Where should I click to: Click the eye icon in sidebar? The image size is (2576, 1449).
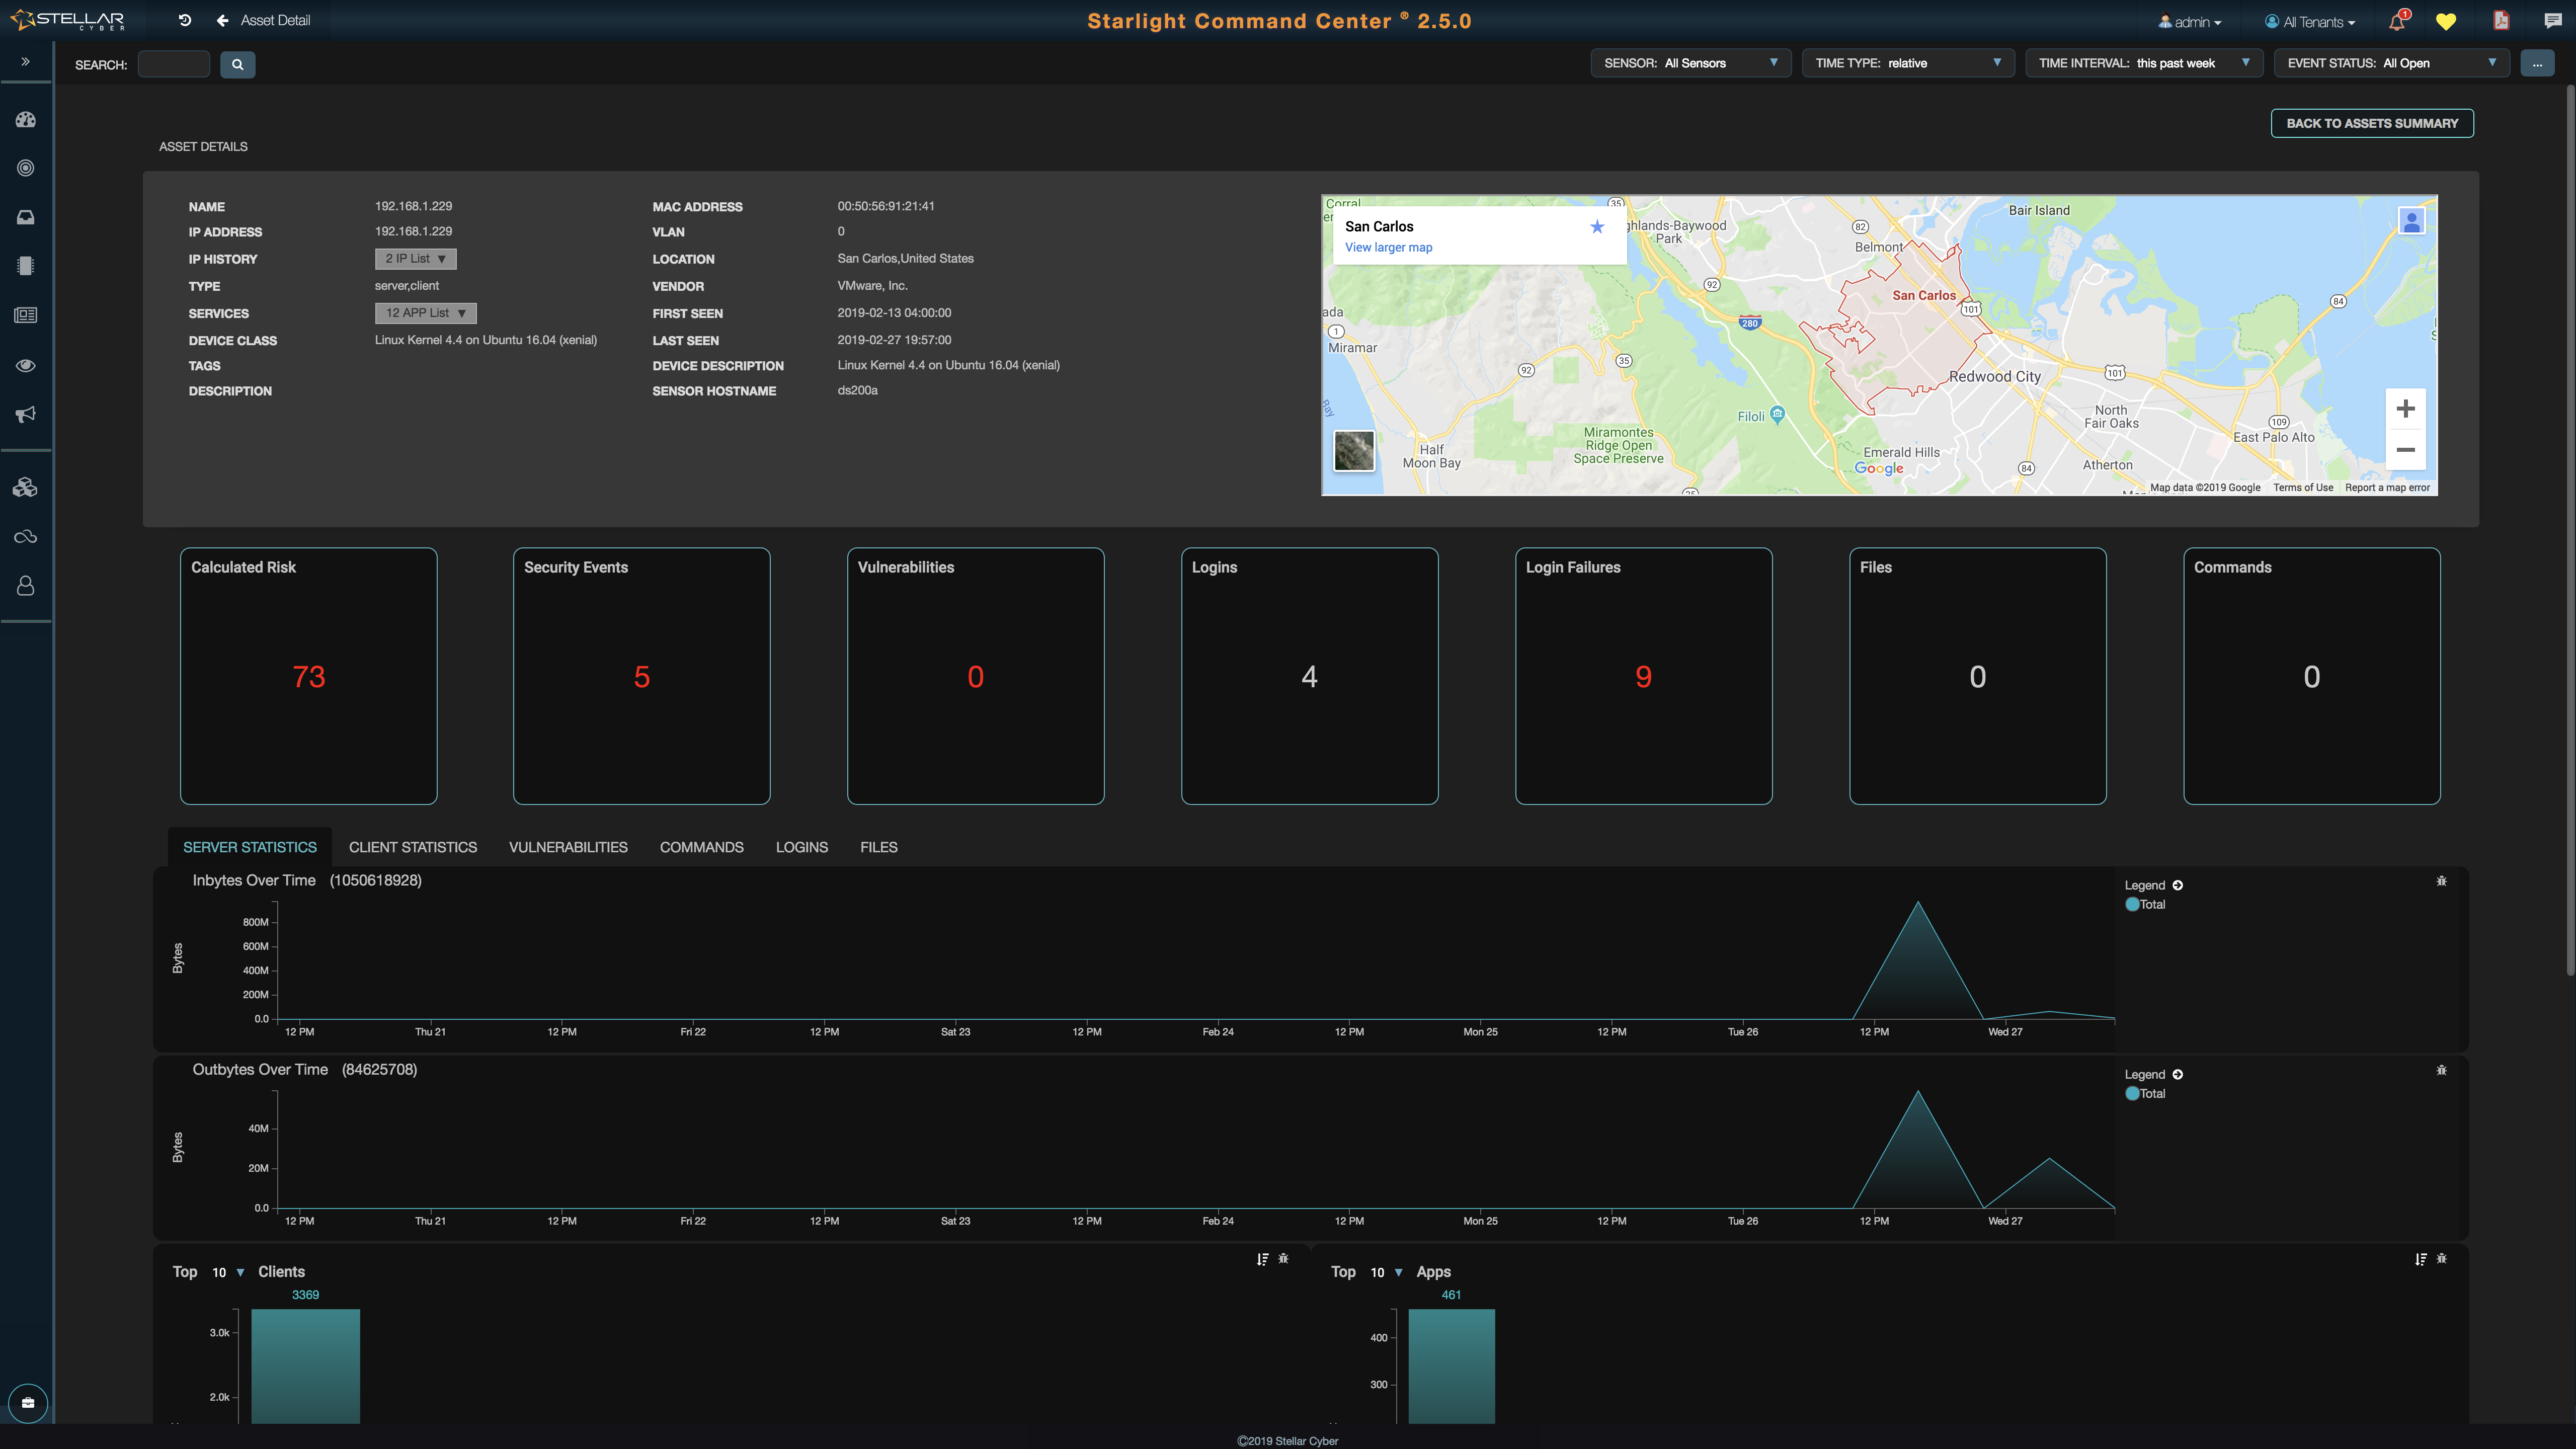coord(26,365)
